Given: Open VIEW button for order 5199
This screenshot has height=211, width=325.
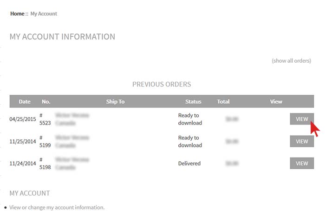Looking at the screenshot, I should tap(302, 141).
